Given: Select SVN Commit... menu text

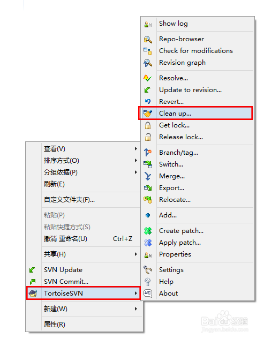Looking at the screenshot, I should tap(66, 282).
